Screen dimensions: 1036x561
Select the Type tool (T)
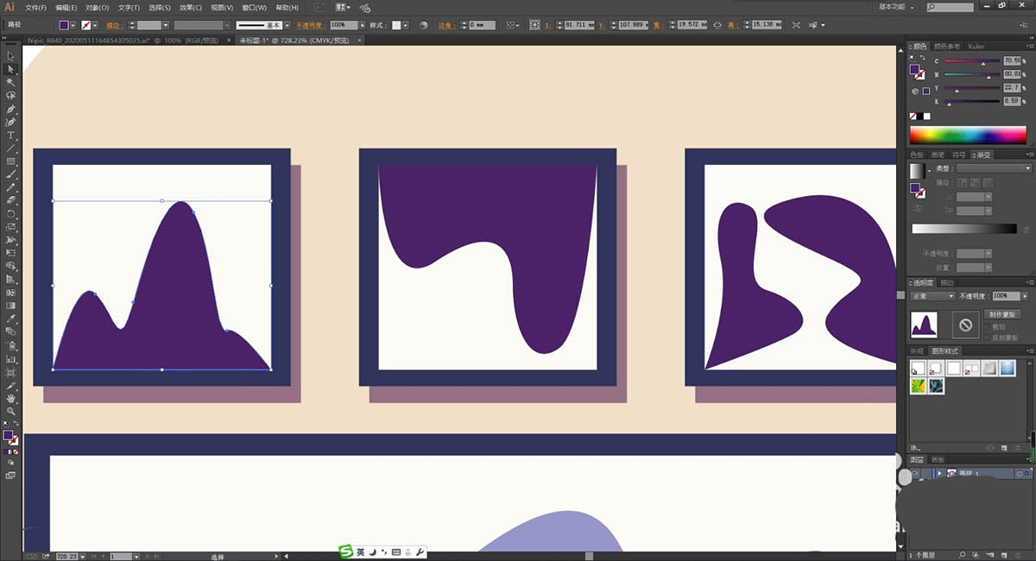click(x=11, y=136)
